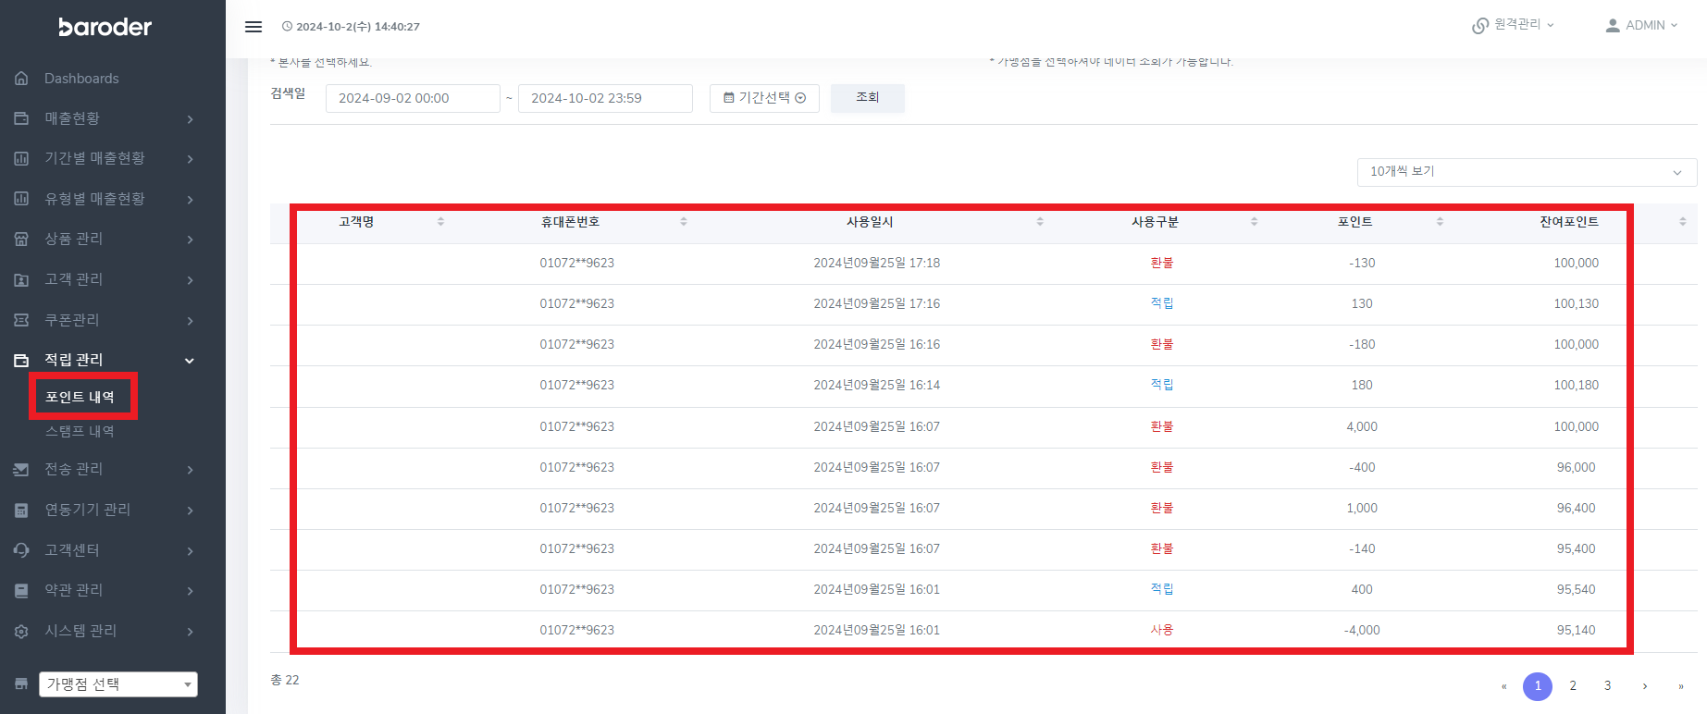The width and height of the screenshot is (1707, 714).
Task: Open the 쿠폰관리 menu item
Action: [x=72, y=320]
